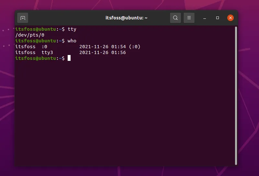Click the '(:0)' display entry
The height and width of the screenshot is (176, 259).
tap(134, 47)
